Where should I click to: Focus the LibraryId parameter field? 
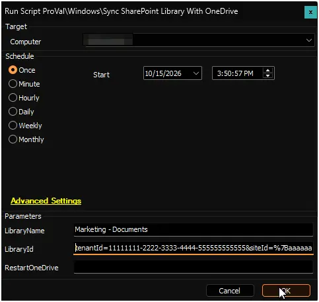coord(194,248)
